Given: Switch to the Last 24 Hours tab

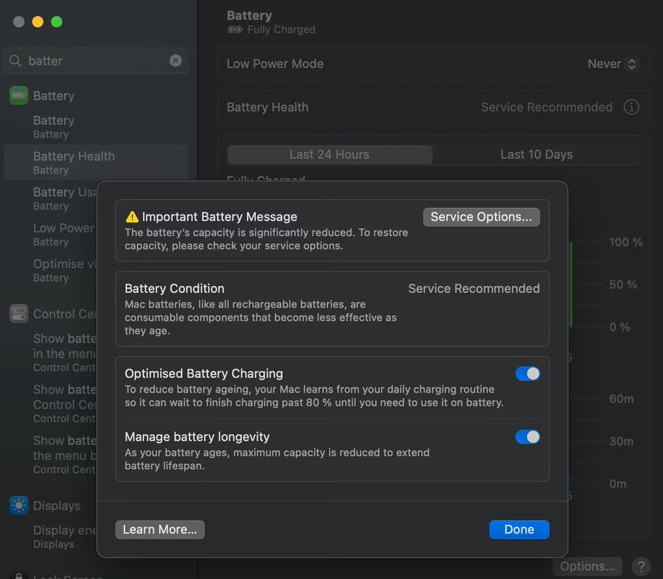Looking at the screenshot, I should pos(329,155).
